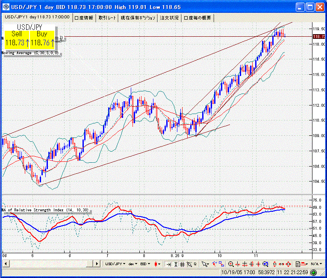Click the scroll left arrow button
This screenshot has width=327, height=278.
(x=6, y=263)
